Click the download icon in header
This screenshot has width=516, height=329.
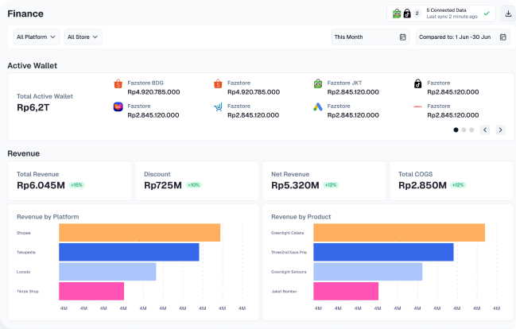click(x=506, y=14)
